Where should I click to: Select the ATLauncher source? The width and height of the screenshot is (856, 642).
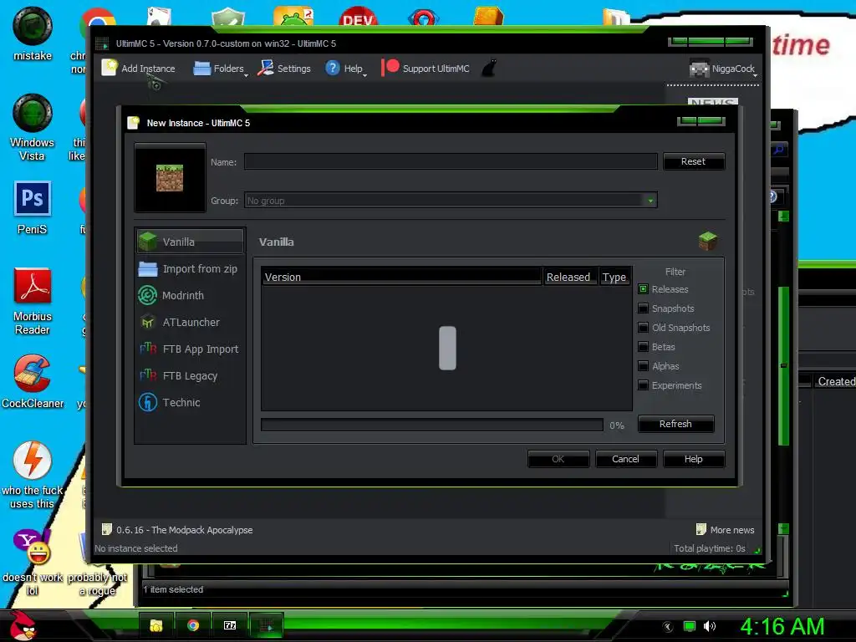tap(190, 322)
